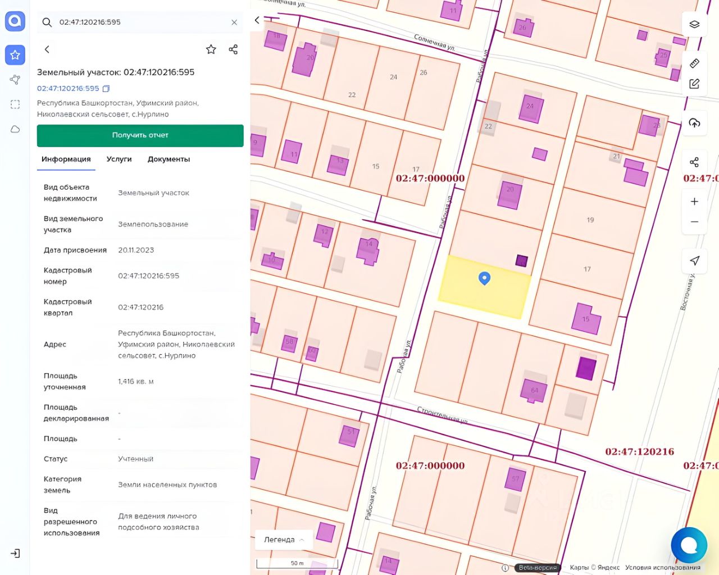The height and width of the screenshot is (575, 719).
Task: Switch to the Услуги tab
Action: point(119,159)
